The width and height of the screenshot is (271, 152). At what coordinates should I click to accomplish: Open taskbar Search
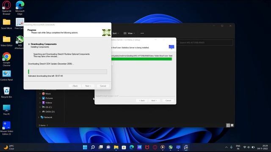point(93,147)
